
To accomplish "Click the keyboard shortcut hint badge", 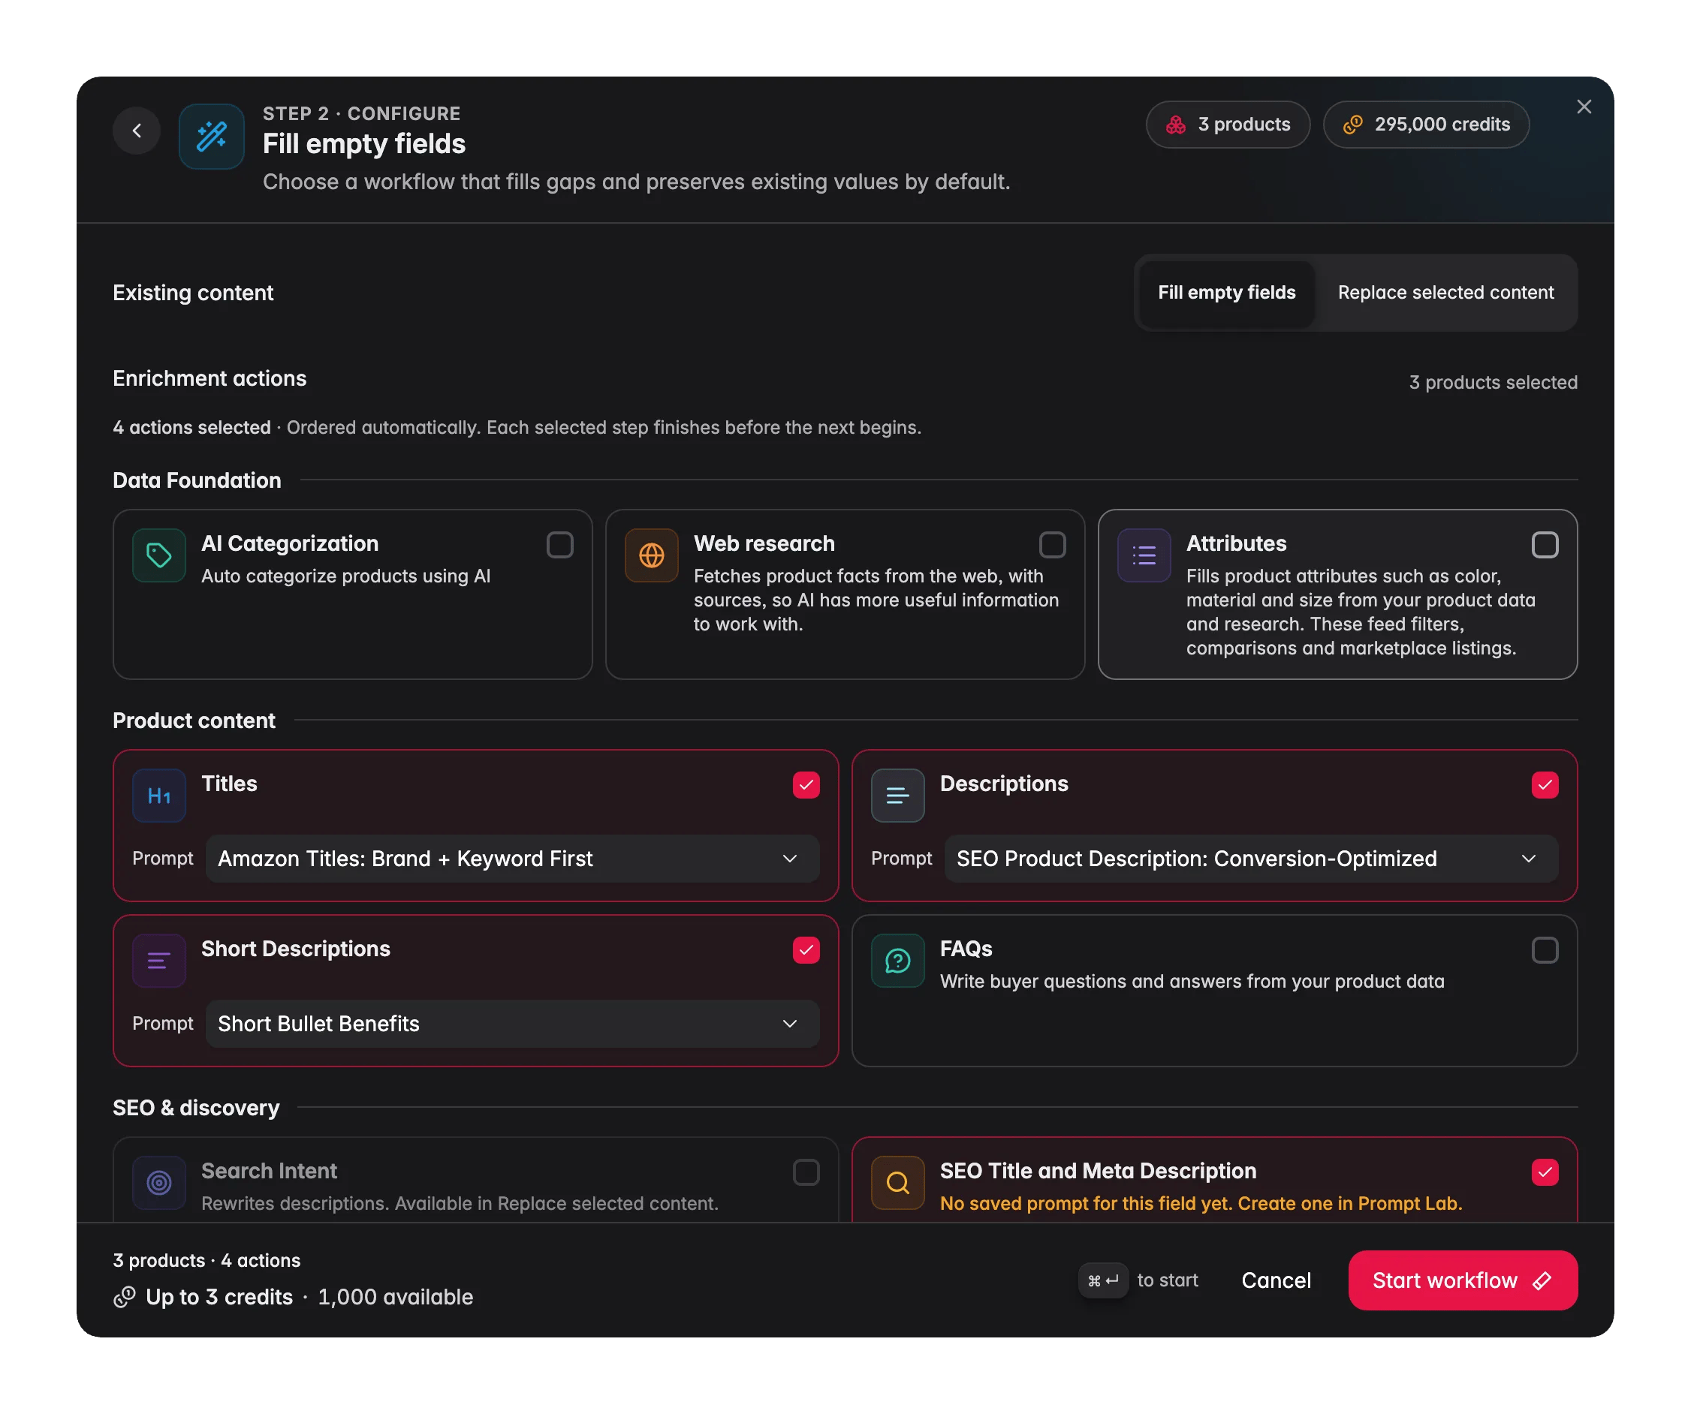I will [x=1103, y=1280].
